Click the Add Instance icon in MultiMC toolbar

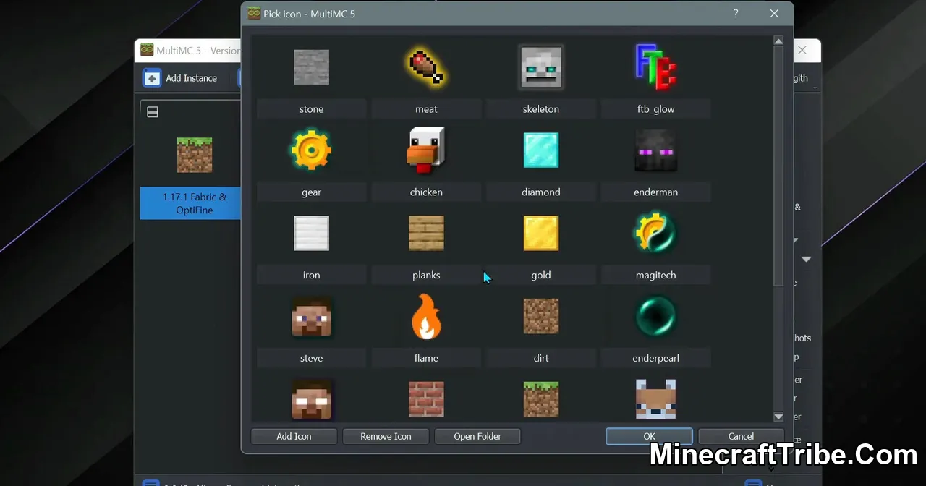point(152,78)
